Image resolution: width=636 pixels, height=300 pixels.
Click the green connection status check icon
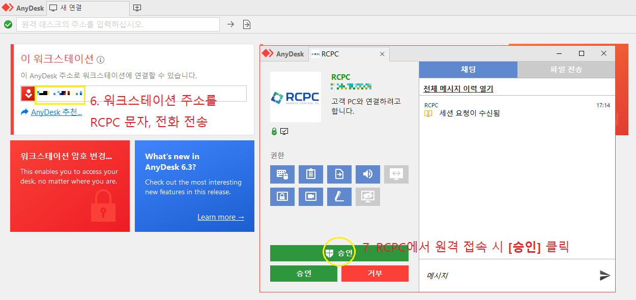pos(8,24)
